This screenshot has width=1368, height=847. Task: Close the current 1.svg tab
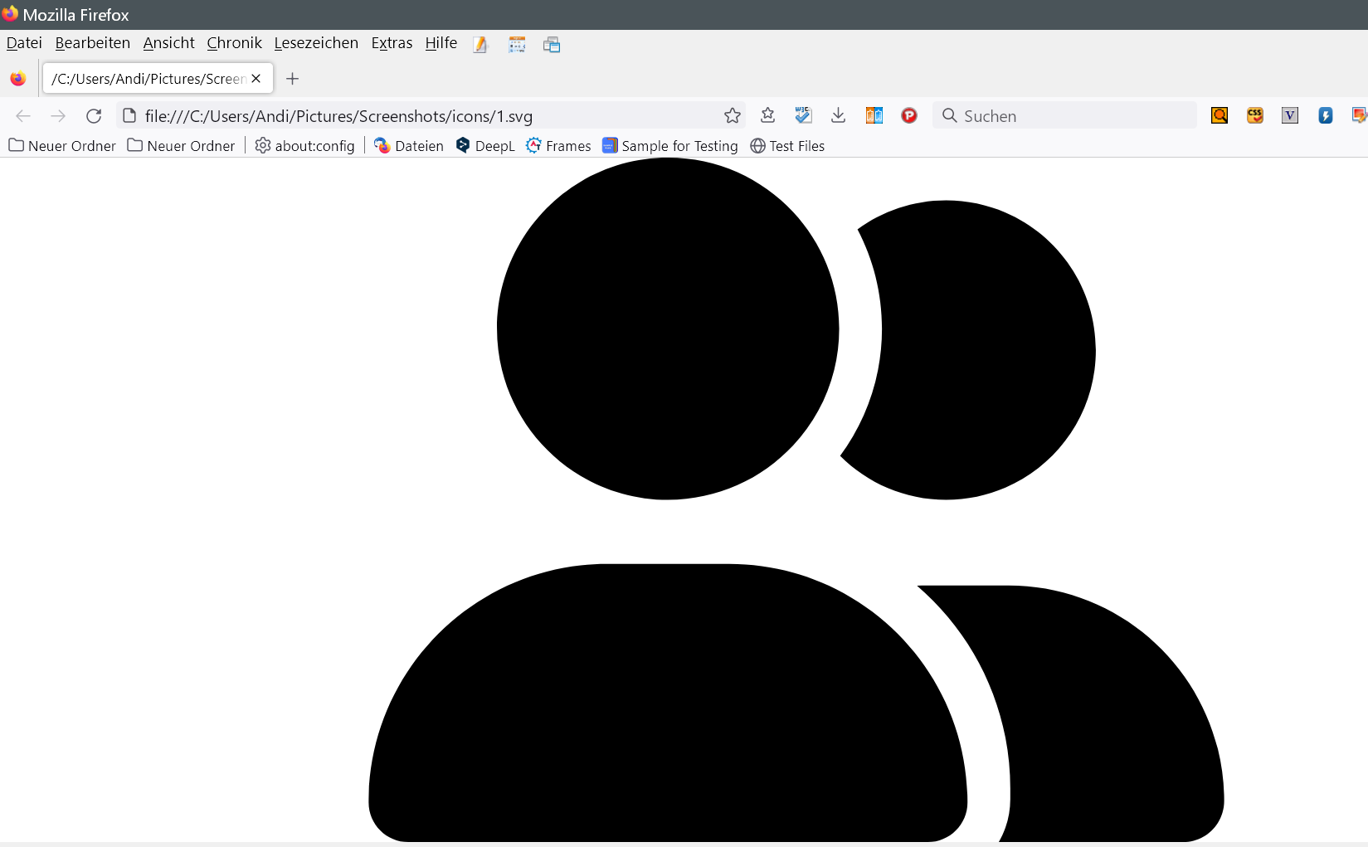click(x=256, y=79)
